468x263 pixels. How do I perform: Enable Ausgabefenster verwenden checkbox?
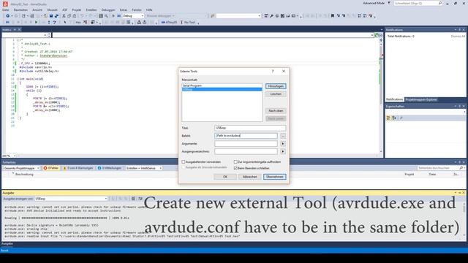pos(184,162)
